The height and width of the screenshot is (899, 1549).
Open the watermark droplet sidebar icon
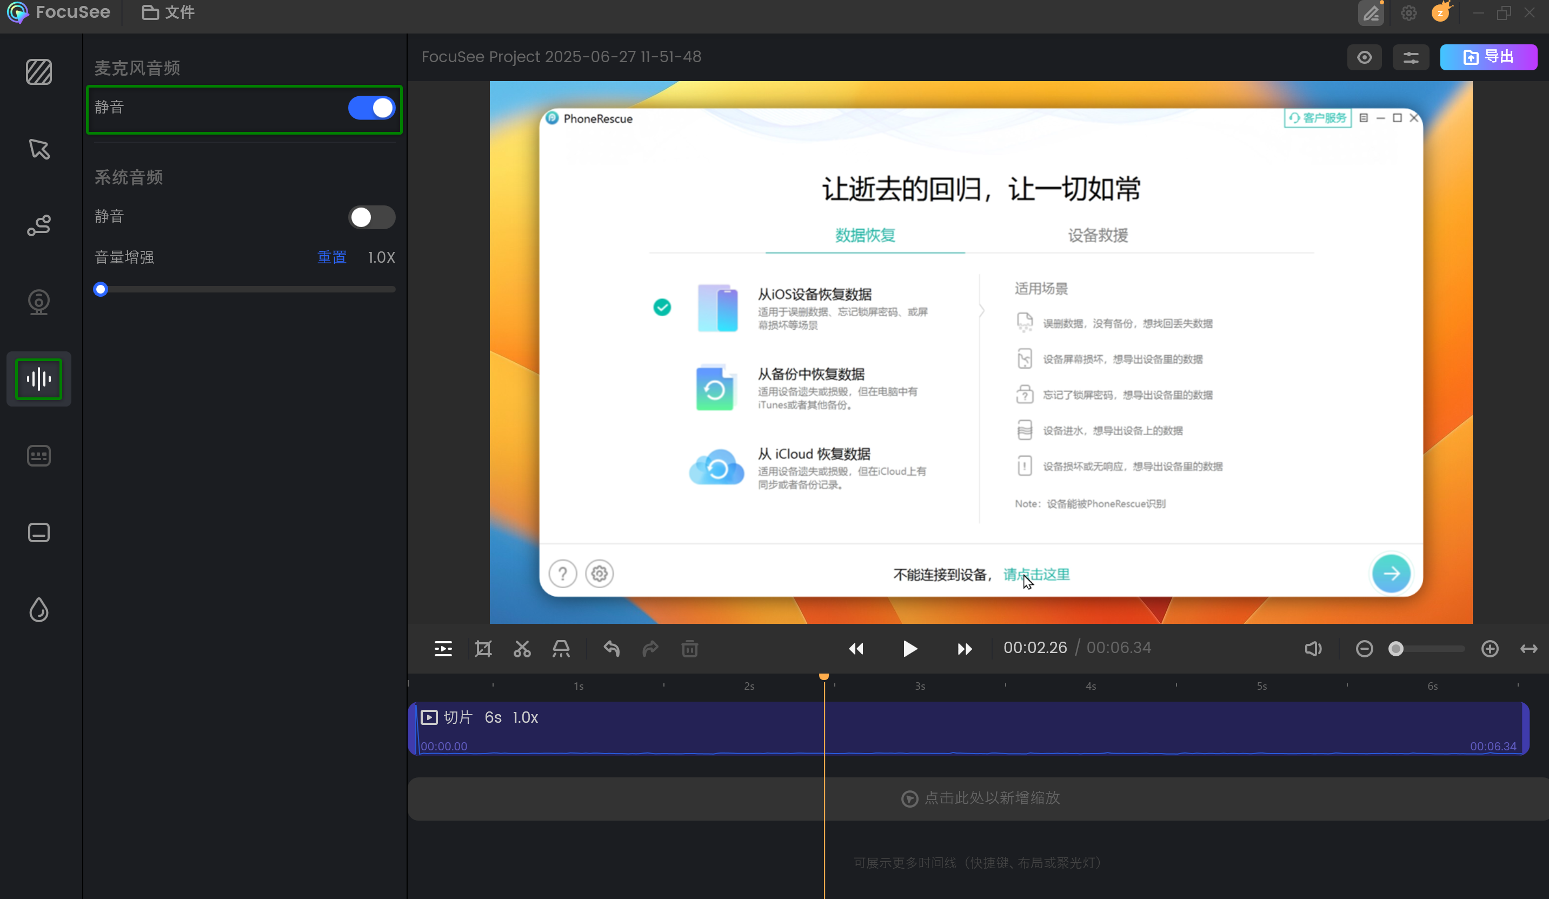(x=39, y=610)
